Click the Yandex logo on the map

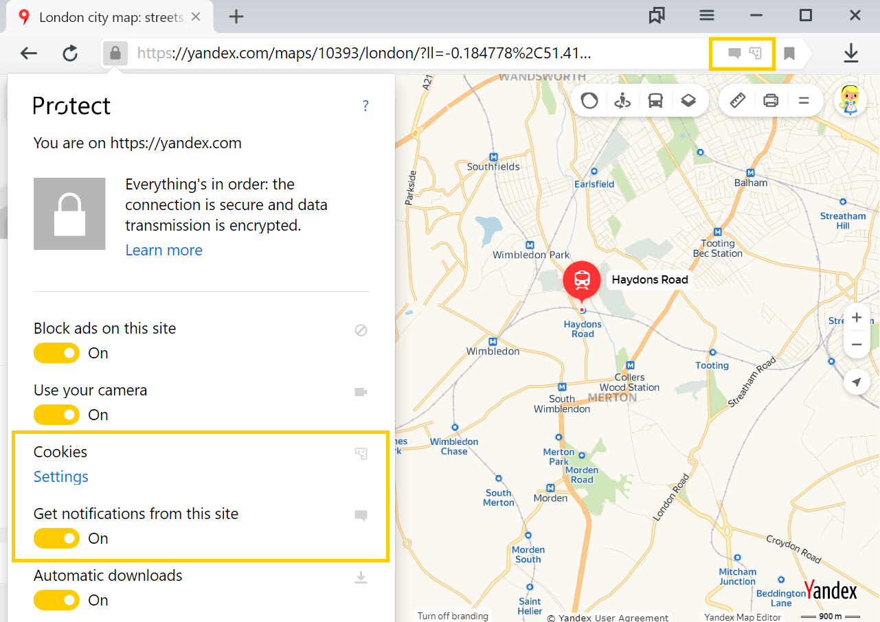coord(830,590)
